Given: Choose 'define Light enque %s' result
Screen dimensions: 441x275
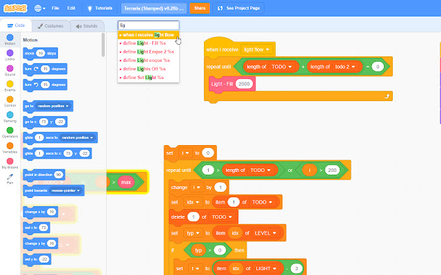Looking at the screenshot, I should coord(149,60).
